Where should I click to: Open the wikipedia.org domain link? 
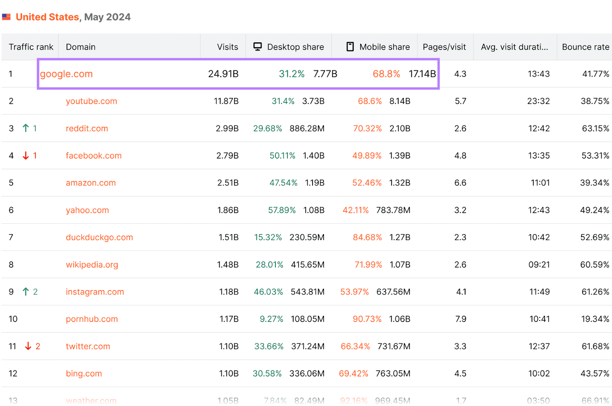point(92,264)
